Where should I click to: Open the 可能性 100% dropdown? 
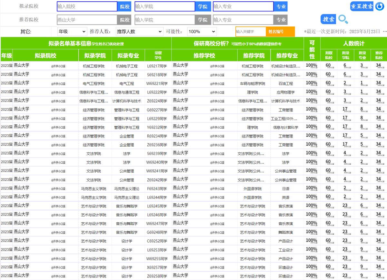202,32
